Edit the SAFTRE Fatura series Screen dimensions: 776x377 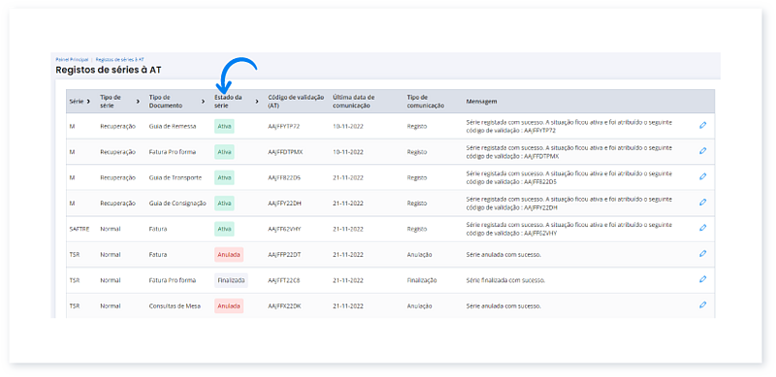(x=702, y=228)
